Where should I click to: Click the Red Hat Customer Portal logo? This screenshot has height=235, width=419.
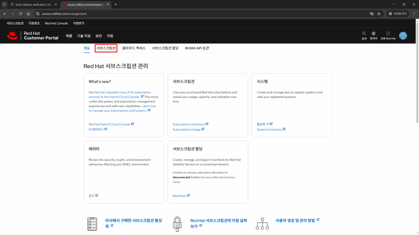[32, 36]
